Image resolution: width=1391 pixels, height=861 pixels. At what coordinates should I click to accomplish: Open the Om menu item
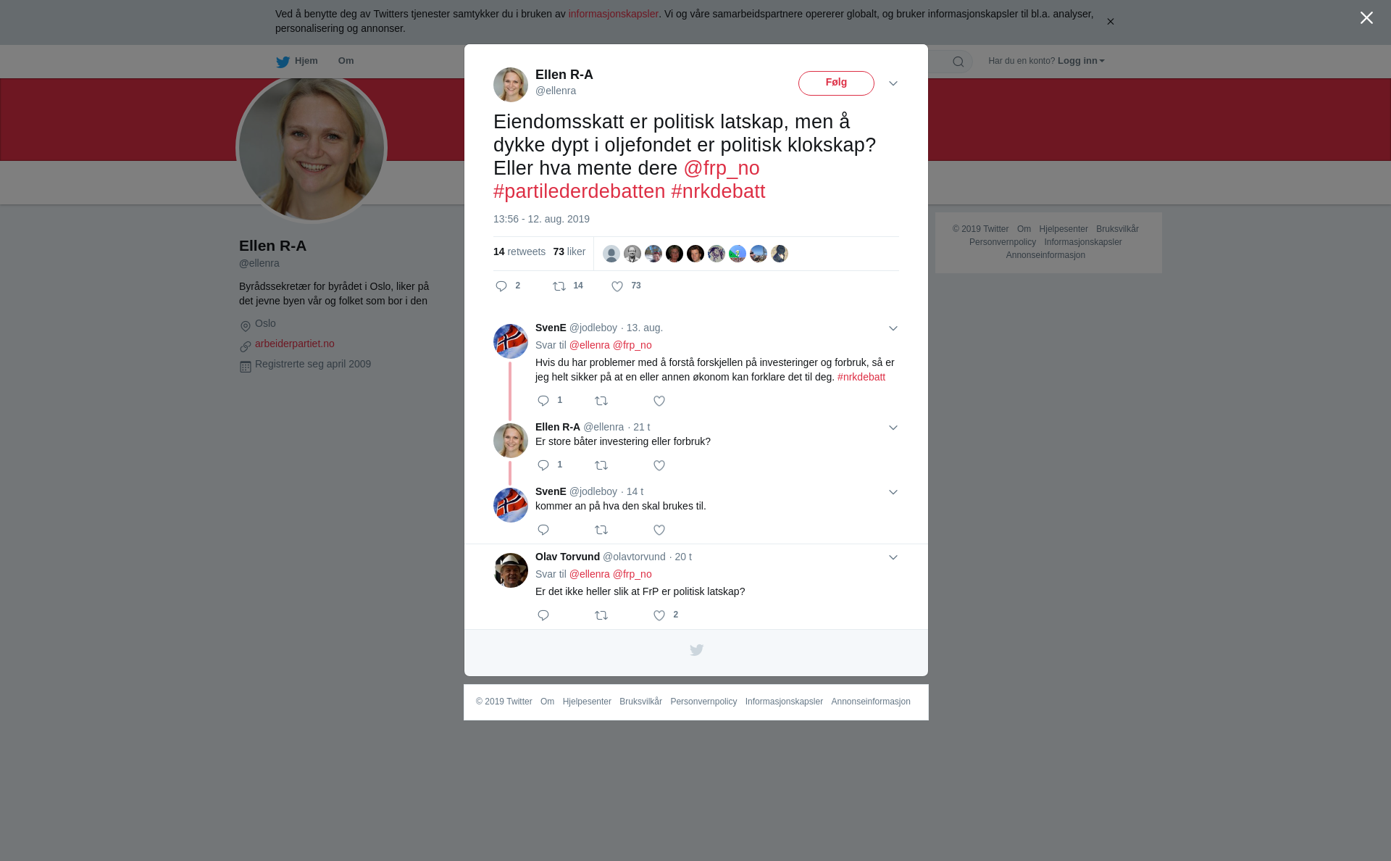pyautogui.click(x=346, y=61)
